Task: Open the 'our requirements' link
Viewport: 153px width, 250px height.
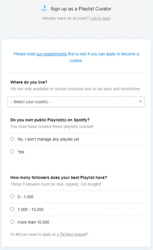Action: pos(52,54)
